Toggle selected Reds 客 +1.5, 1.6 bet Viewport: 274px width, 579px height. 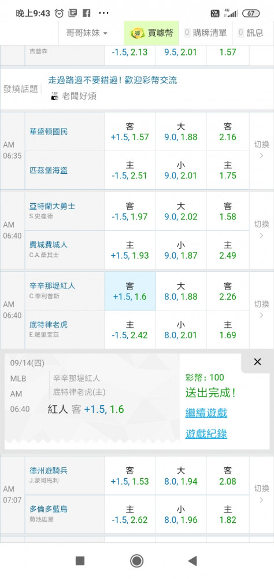pyautogui.click(x=130, y=291)
